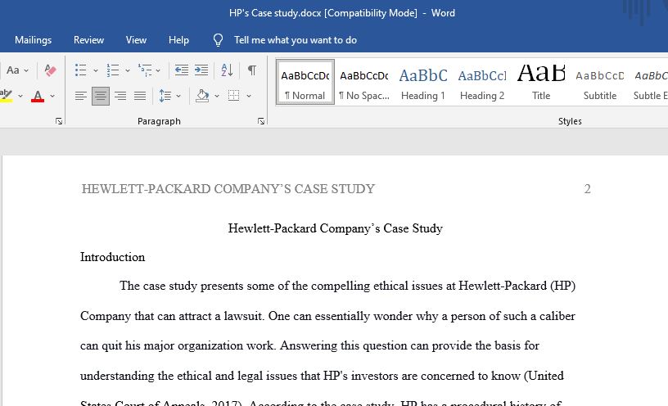
Task: Click the line and paragraph spacing icon
Action: click(165, 96)
